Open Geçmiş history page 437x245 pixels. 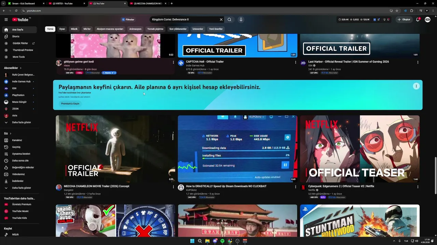tap(19, 147)
